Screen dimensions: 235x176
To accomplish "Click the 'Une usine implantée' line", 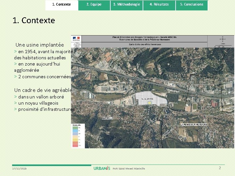I will coord(40,45).
